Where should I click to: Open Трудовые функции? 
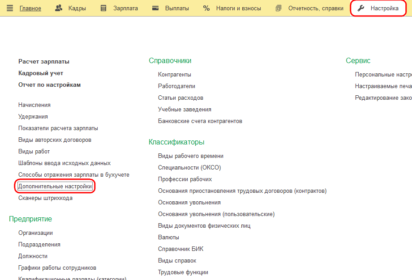(x=183, y=272)
